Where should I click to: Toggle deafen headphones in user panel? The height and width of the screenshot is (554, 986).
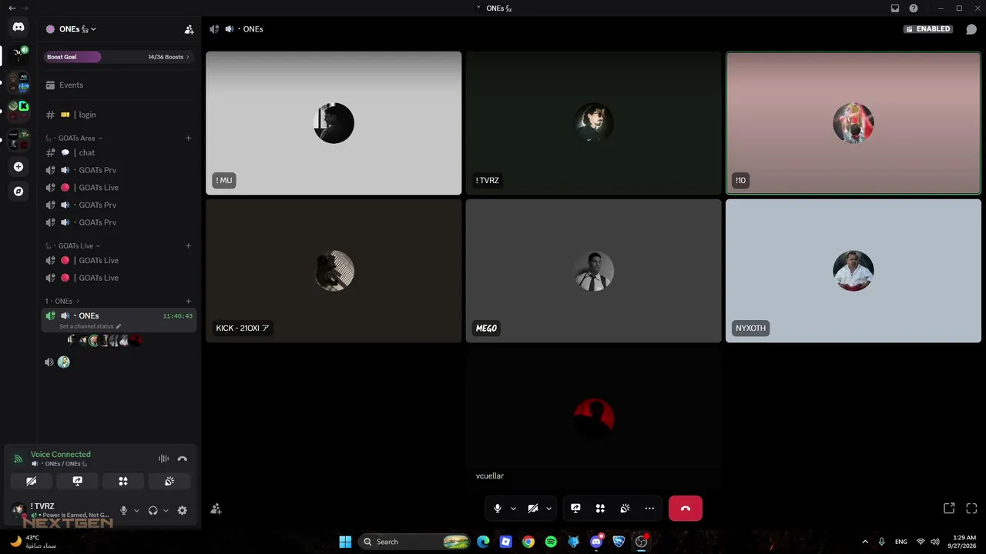[x=153, y=510]
